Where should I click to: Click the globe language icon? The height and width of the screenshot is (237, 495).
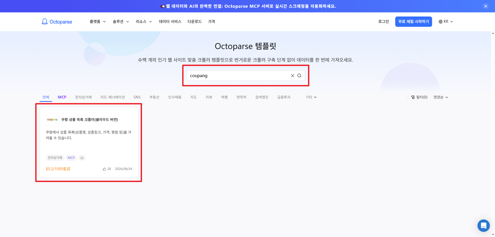(441, 22)
